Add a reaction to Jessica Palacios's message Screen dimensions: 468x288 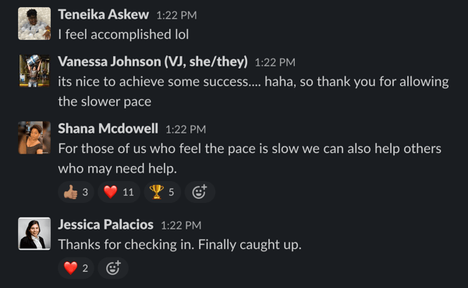coord(113,268)
